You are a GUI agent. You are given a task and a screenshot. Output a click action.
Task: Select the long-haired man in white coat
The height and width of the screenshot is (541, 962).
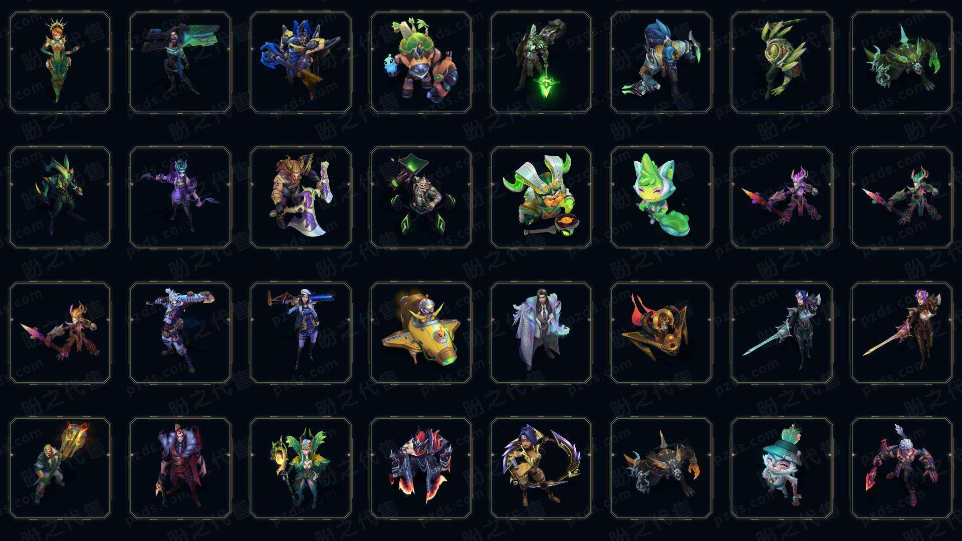click(x=541, y=333)
